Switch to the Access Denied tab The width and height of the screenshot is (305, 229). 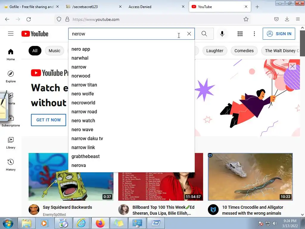pyautogui.click(x=140, y=7)
